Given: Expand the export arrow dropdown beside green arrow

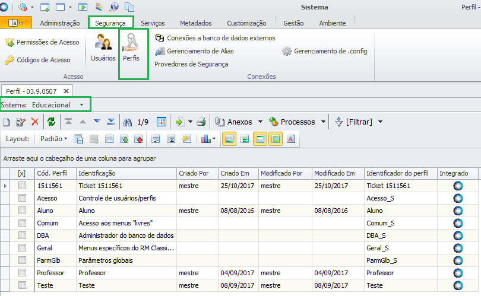Looking at the screenshot, I should [190, 122].
